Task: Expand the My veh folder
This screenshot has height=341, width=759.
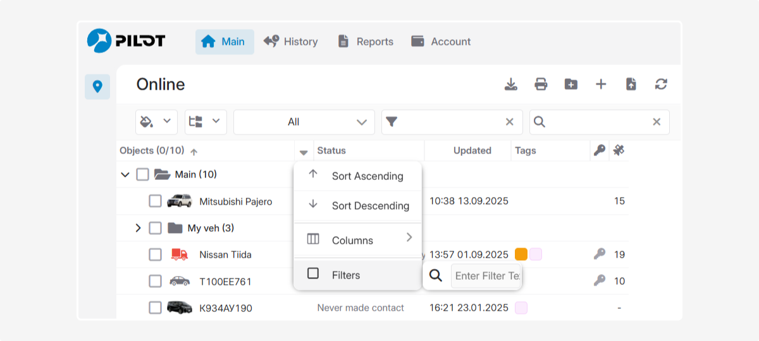Action: pos(138,228)
